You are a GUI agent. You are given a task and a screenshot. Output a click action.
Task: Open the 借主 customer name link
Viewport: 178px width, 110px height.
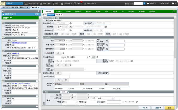click(15, 53)
